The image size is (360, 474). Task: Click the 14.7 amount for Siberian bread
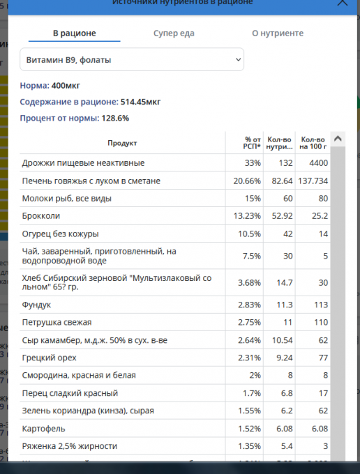[285, 282]
